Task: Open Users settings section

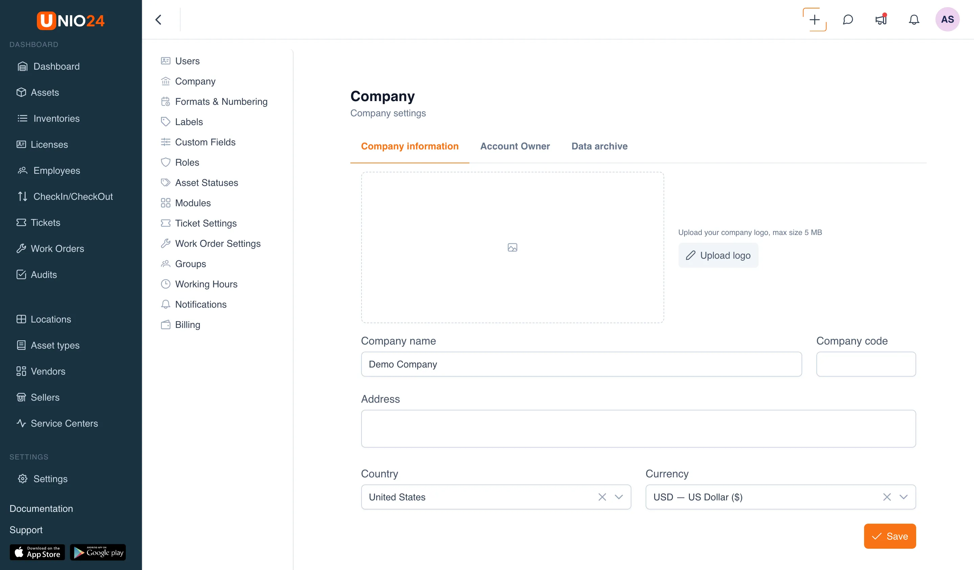Action: point(180,61)
